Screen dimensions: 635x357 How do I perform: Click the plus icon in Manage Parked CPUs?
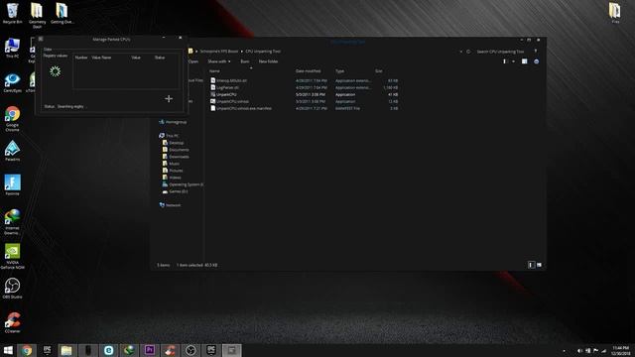tap(169, 99)
